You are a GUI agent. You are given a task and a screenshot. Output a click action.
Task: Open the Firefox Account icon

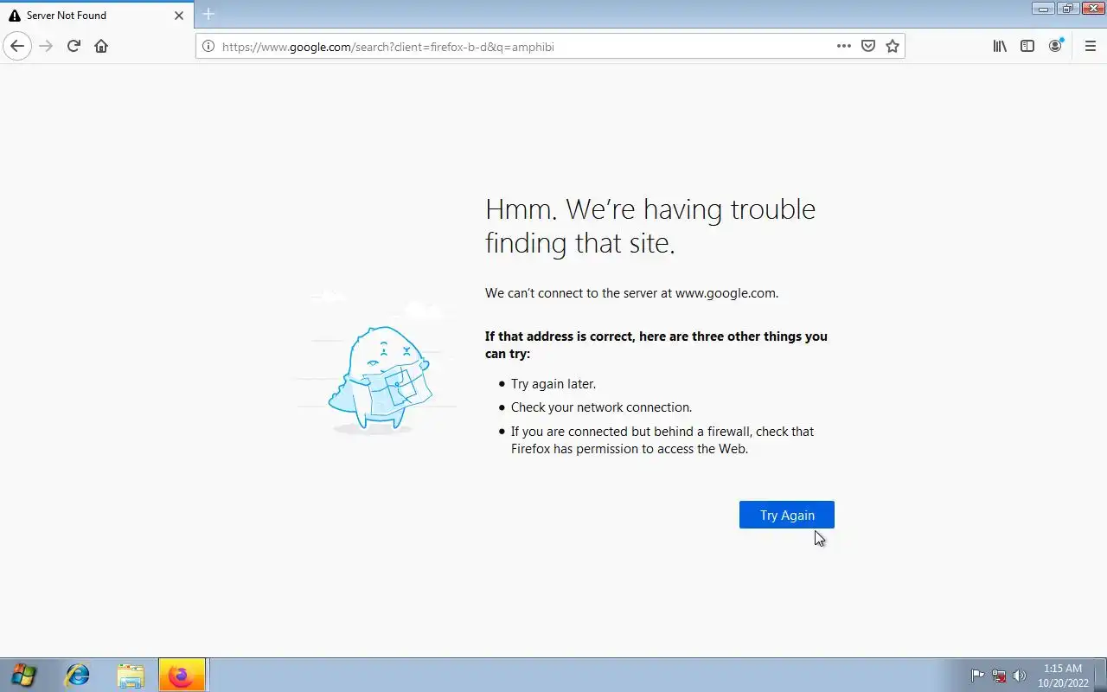(1055, 47)
